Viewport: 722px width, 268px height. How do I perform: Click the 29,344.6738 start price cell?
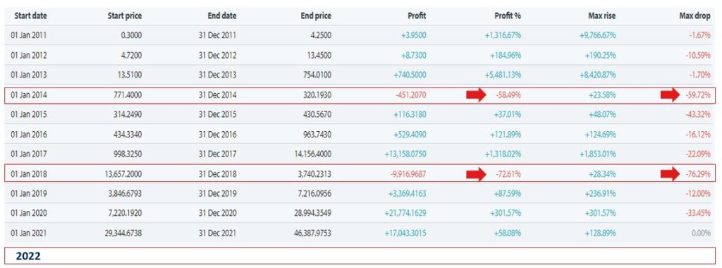point(121,233)
